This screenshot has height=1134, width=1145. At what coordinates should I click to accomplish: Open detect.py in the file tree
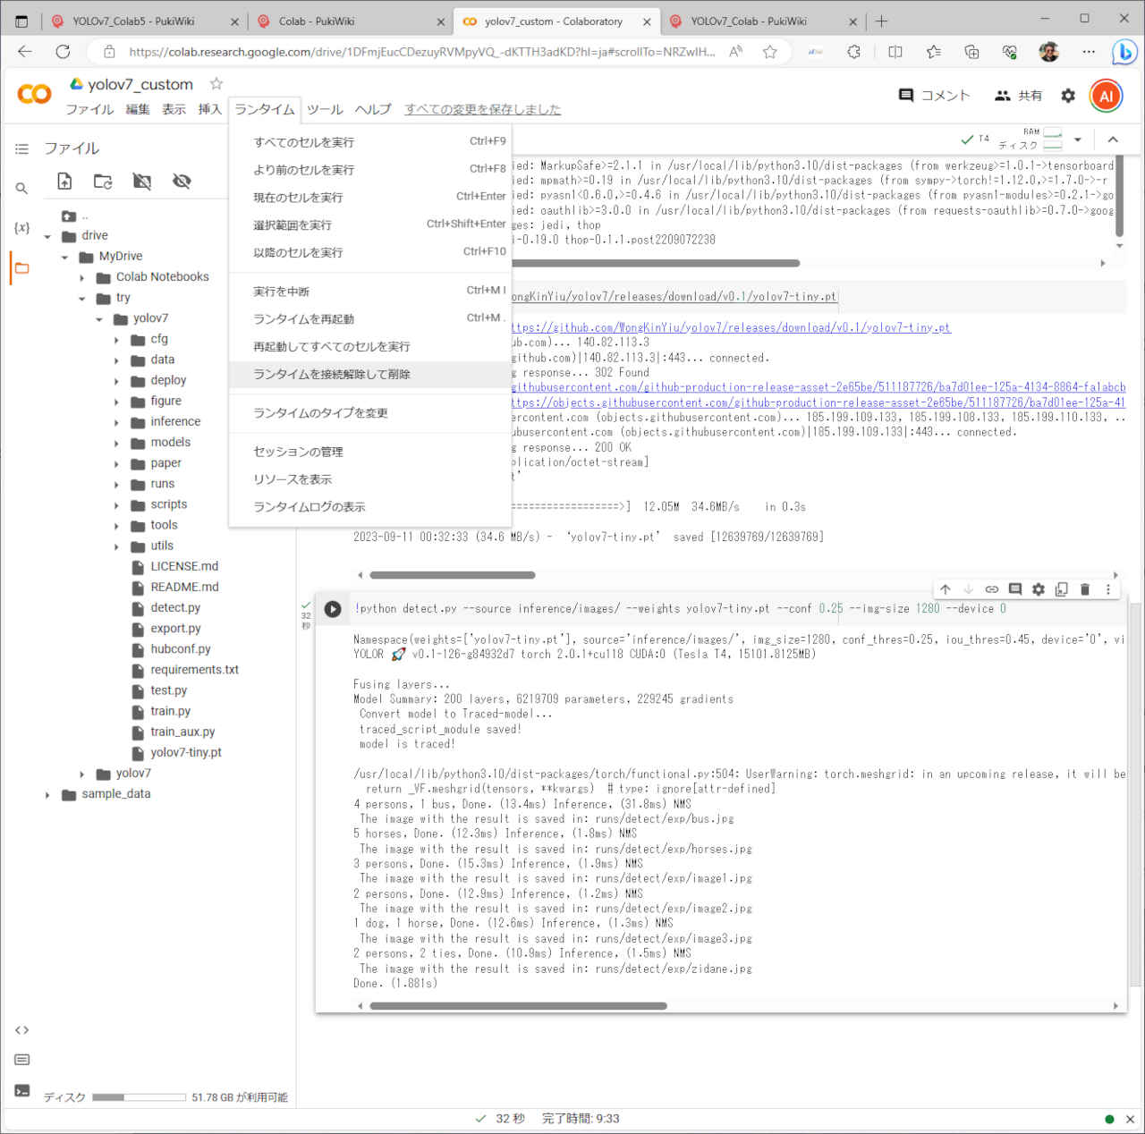175,608
